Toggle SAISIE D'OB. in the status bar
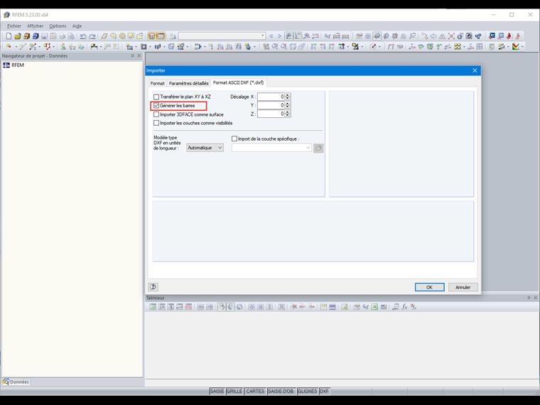The width and height of the screenshot is (540, 405). [281, 391]
